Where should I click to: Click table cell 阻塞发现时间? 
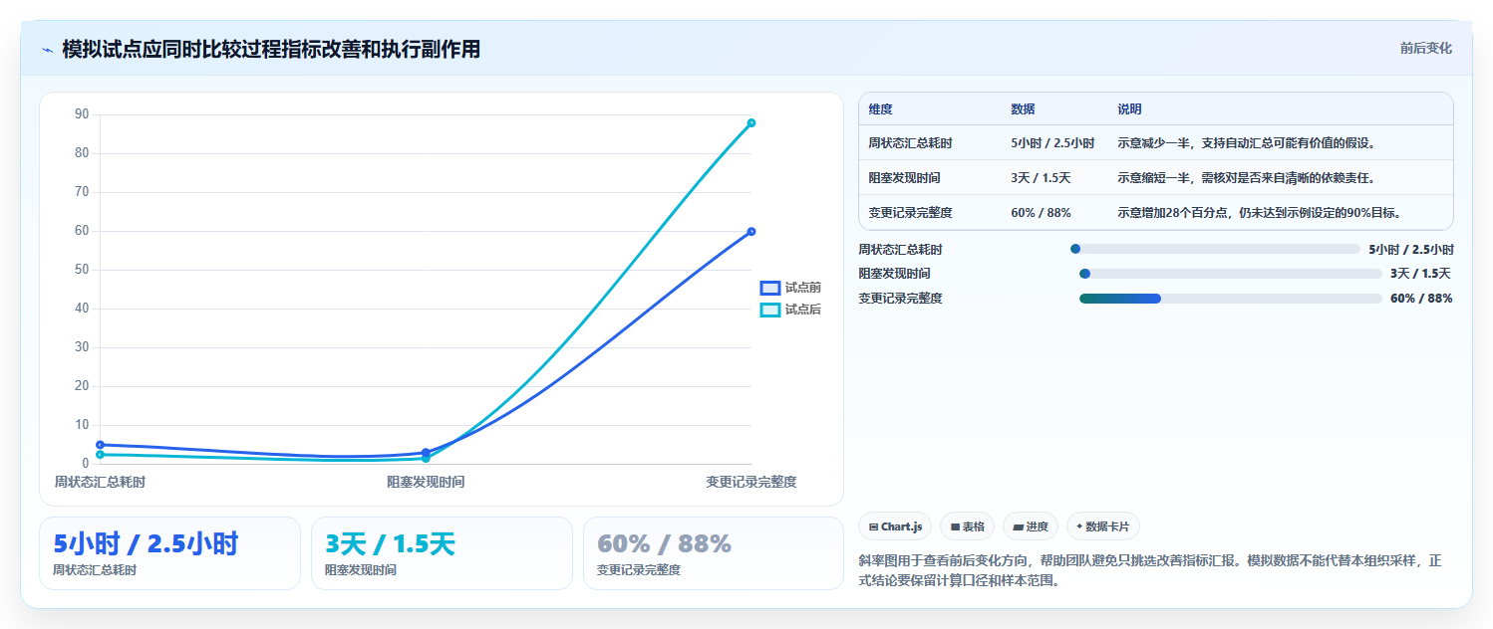904,177
